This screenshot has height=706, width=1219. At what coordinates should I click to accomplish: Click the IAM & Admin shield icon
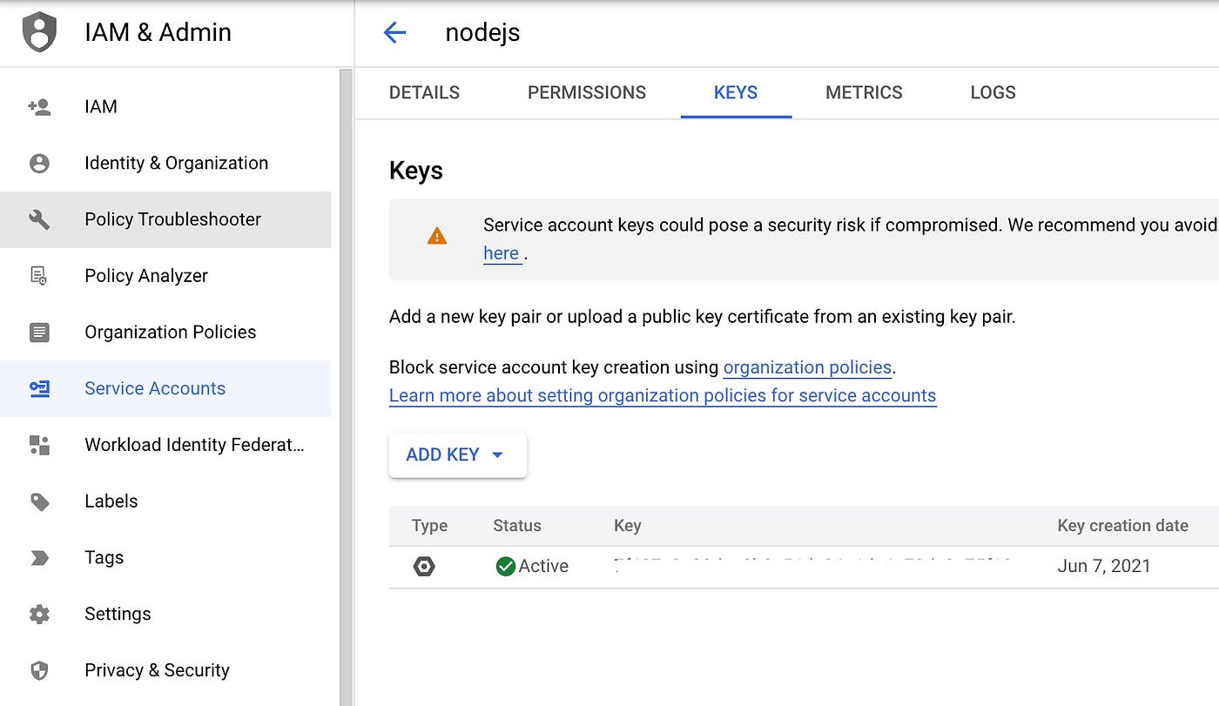point(39,32)
